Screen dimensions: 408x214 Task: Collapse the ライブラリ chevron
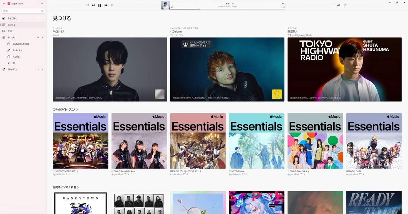pos(42,37)
